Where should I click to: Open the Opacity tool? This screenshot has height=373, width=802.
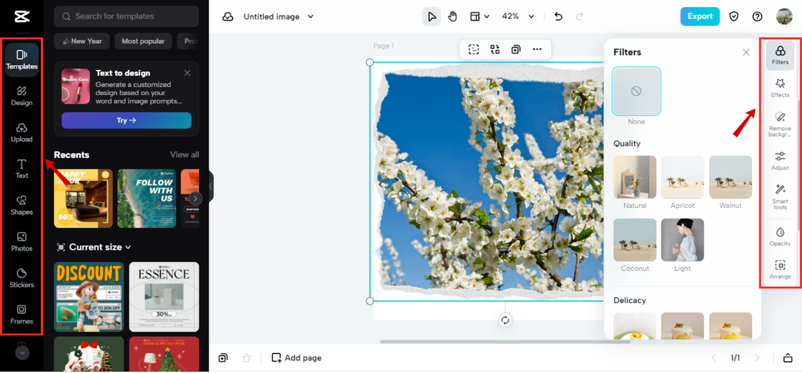click(780, 236)
